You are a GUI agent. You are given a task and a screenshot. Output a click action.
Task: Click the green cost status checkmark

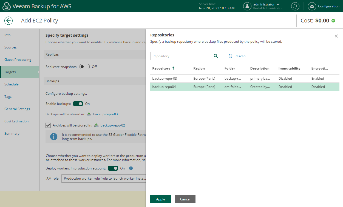pos(333,21)
